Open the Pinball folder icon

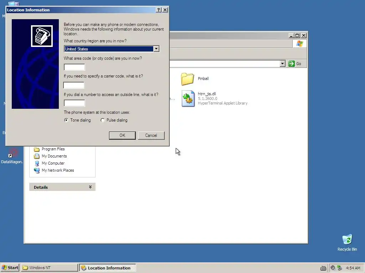(x=187, y=79)
